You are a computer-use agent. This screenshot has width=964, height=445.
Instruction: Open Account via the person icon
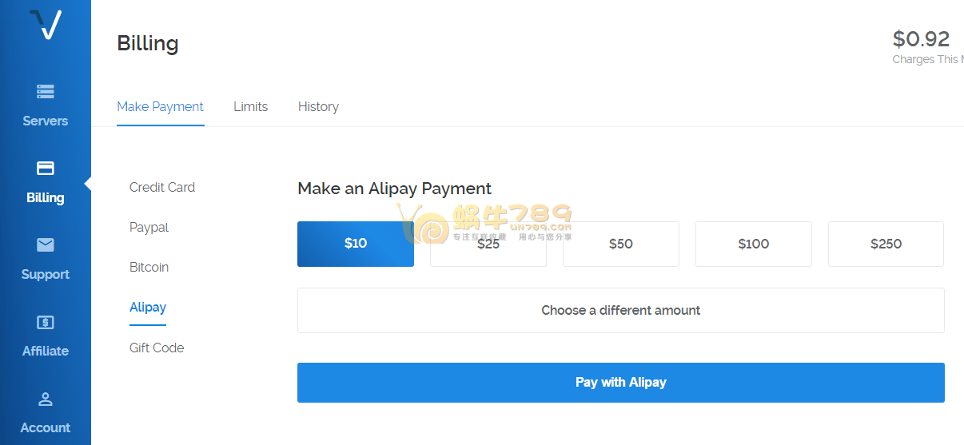tap(46, 399)
